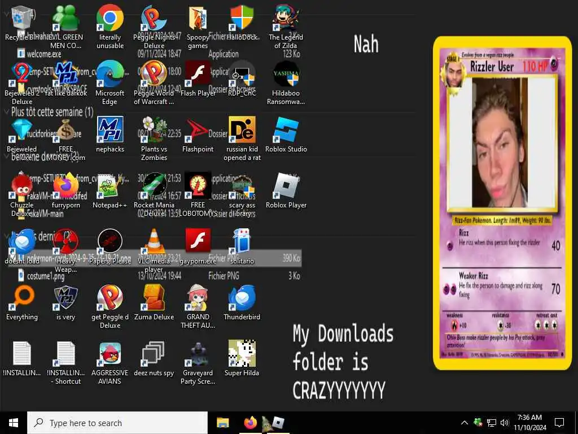Viewport: 578px width, 434px height.
Task: Select the costume1.png file row
Action: pos(159,276)
